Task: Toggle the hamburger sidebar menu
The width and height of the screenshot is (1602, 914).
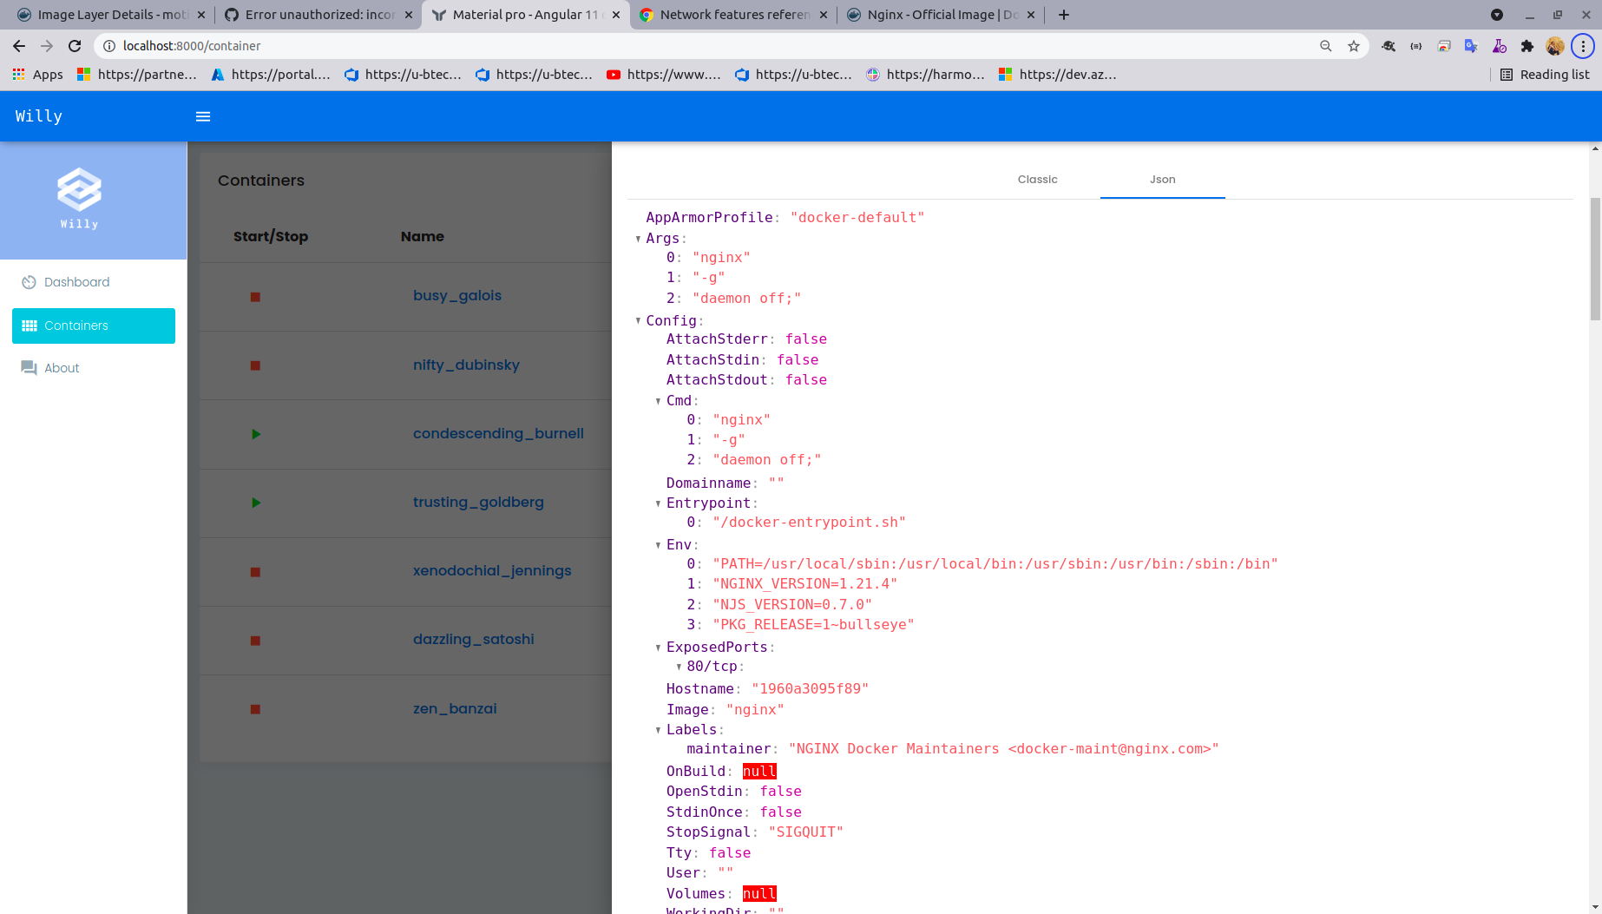Action: point(203,116)
